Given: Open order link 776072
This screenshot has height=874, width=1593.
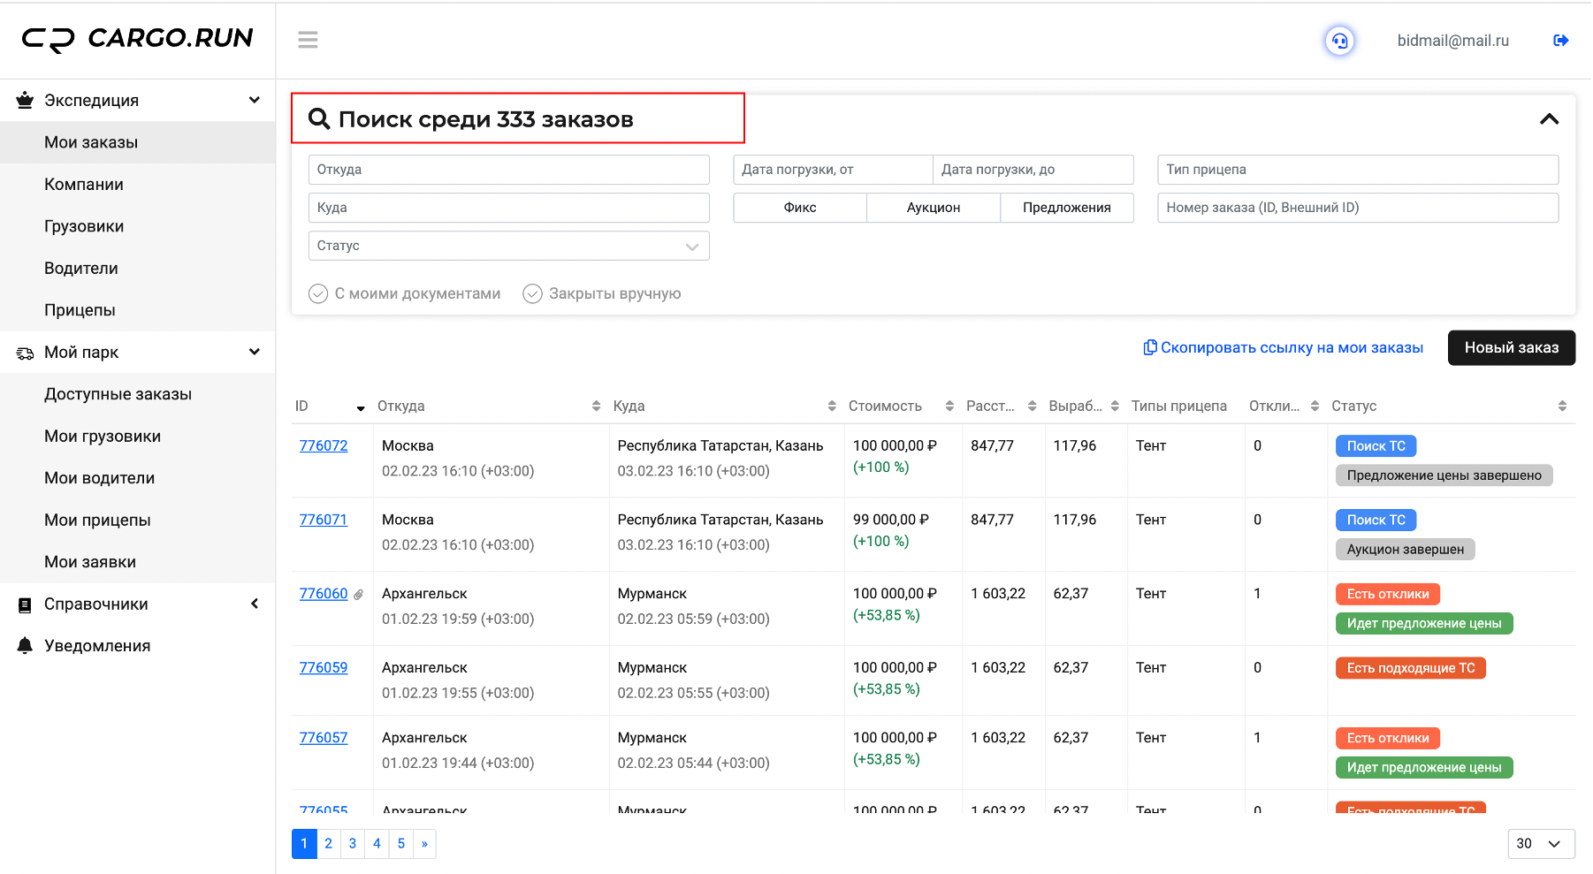Looking at the screenshot, I should point(324,445).
